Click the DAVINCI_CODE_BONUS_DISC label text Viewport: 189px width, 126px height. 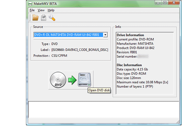[80, 50]
